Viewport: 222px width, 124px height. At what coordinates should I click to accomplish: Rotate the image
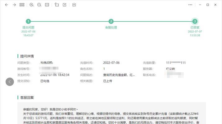tap(57, 5)
